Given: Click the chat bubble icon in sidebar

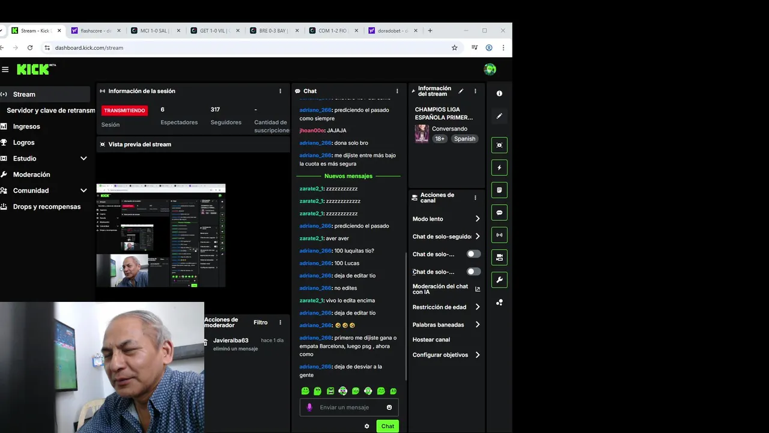Looking at the screenshot, I should point(499,212).
